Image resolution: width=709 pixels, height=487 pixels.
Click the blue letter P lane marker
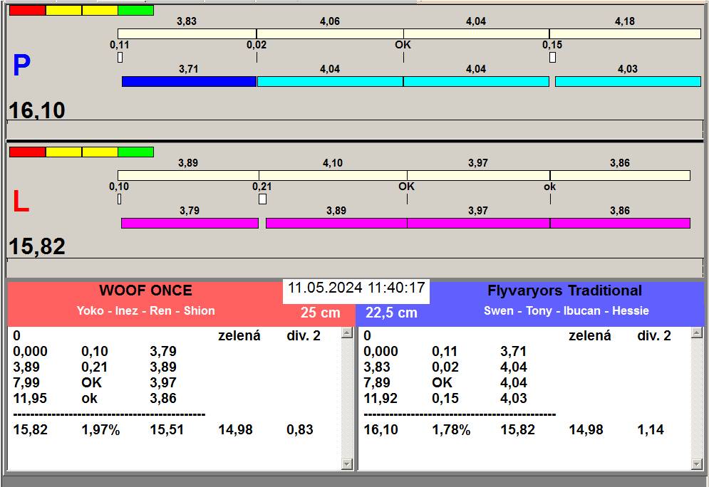pyautogui.click(x=21, y=66)
